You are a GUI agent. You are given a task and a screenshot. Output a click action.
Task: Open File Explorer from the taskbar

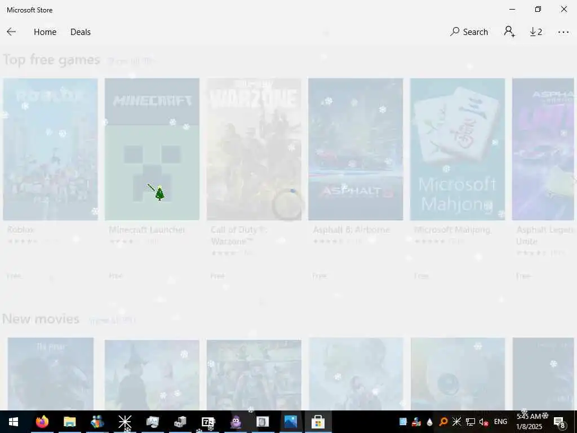point(69,422)
